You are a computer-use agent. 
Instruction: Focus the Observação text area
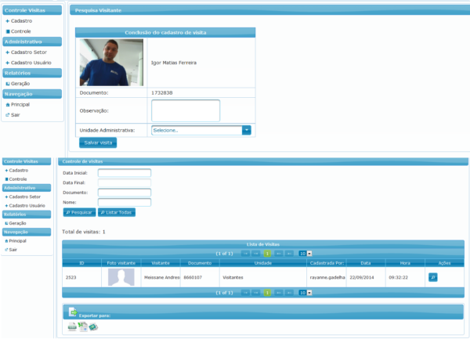pyautogui.click(x=186, y=110)
